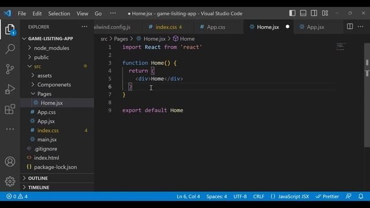Switch to the index.css tab

coord(168,27)
